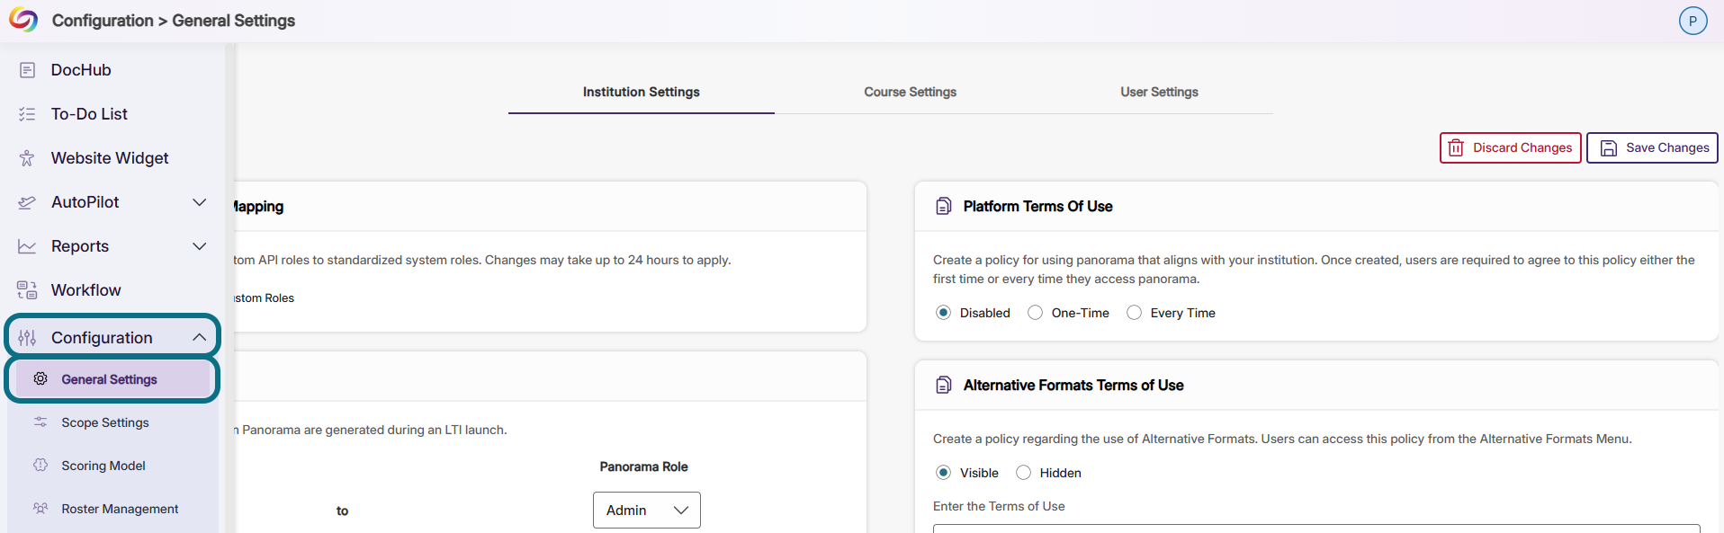Click the Save Changes button

point(1652,148)
